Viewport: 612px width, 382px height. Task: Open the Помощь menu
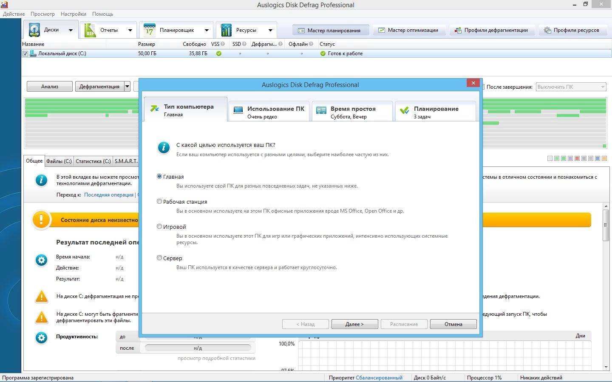point(103,14)
